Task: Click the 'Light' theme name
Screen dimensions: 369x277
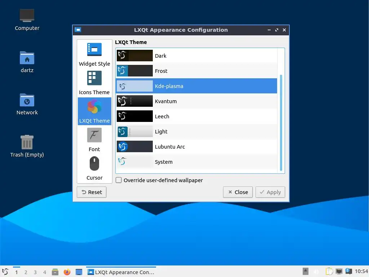Action: (x=161, y=132)
